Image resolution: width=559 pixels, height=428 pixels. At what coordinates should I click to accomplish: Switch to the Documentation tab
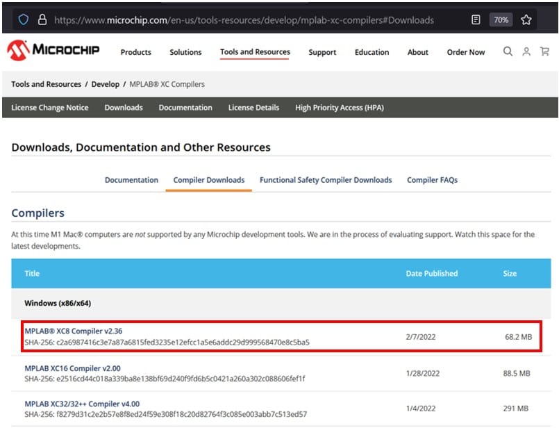[x=131, y=180]
